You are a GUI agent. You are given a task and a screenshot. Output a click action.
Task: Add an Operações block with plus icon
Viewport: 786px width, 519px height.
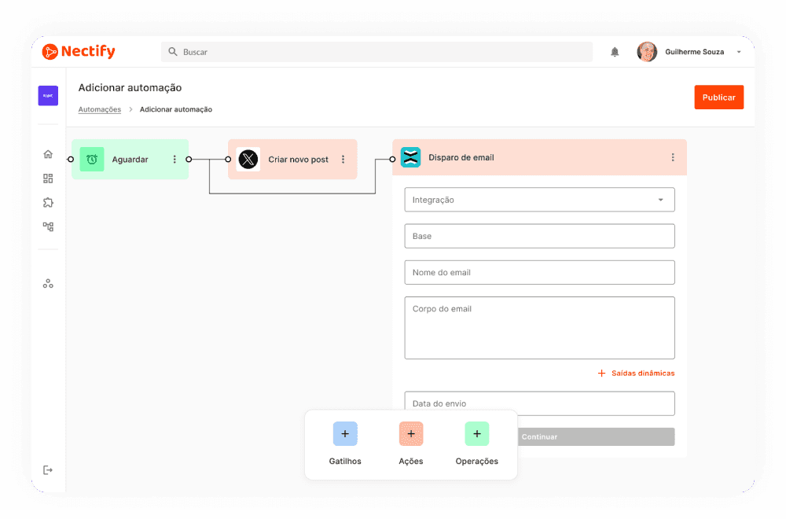pyautogui.click(x=476, y=434)
